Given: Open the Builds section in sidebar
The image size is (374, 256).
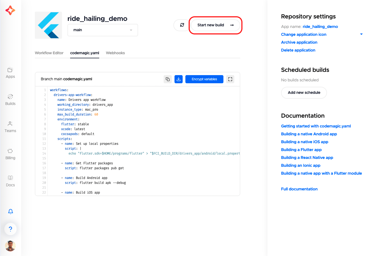Looking at the screenshot, I should tap(10, 100).
